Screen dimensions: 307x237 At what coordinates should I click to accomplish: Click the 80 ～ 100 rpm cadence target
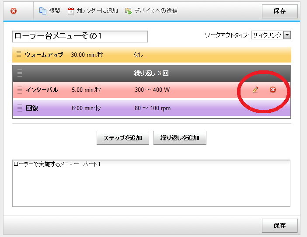click(x=153, y=108)
